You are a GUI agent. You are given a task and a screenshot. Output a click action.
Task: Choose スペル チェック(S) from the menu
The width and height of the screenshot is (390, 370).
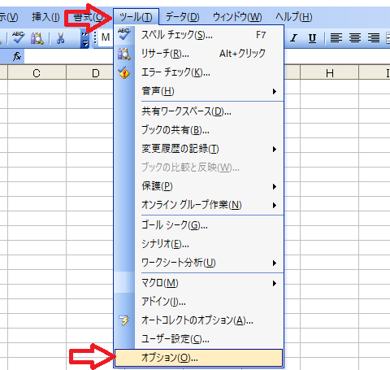pos(199,35)
